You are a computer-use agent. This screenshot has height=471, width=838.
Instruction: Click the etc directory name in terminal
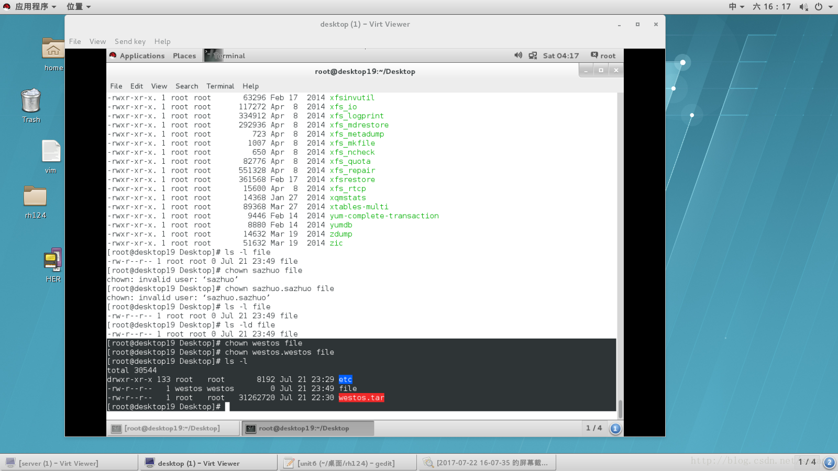point(346,379)
